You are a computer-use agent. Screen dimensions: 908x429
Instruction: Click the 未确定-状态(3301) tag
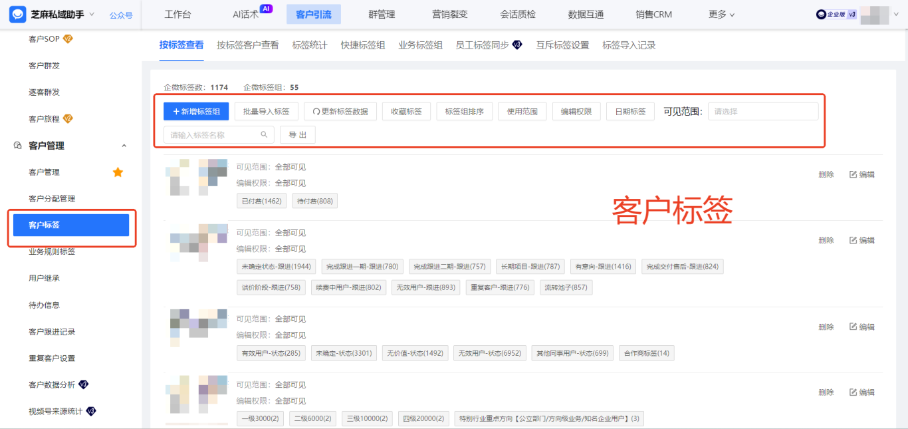344,353
